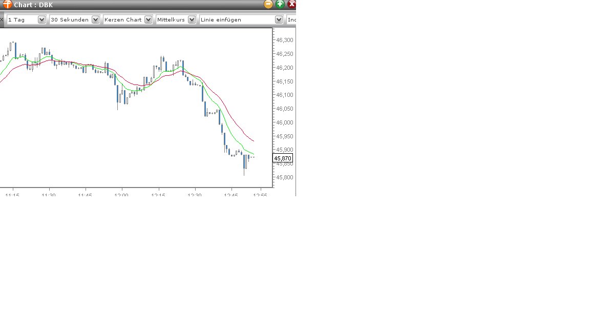Click the dropdown arrow beside '1 Tag'
The height and width of the screenshot is (332, 590).
(x=41, y=19)
